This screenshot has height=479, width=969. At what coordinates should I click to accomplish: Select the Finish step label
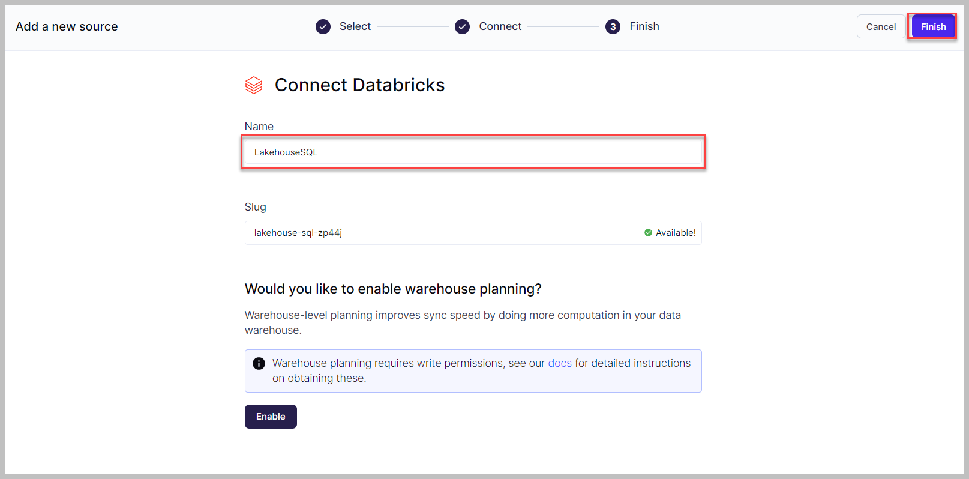(x=644, y=26)
